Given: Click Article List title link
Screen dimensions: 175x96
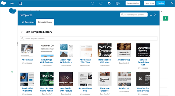Looking at the screenshot, I should [124, 88].
